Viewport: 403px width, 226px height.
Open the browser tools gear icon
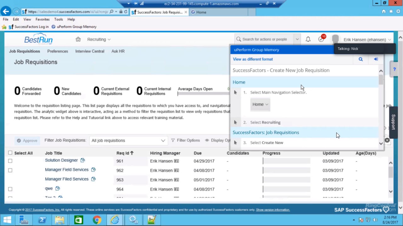pos(398,12)
